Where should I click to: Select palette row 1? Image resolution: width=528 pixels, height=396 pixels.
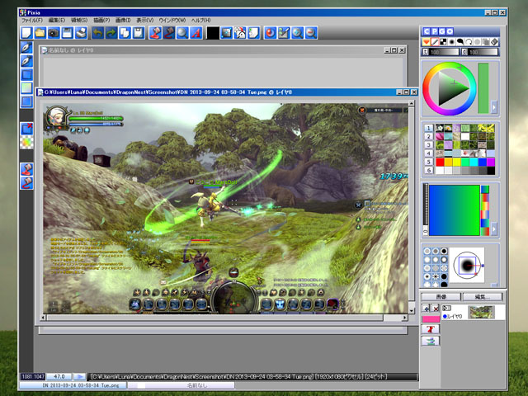click(x=428, y=128)
